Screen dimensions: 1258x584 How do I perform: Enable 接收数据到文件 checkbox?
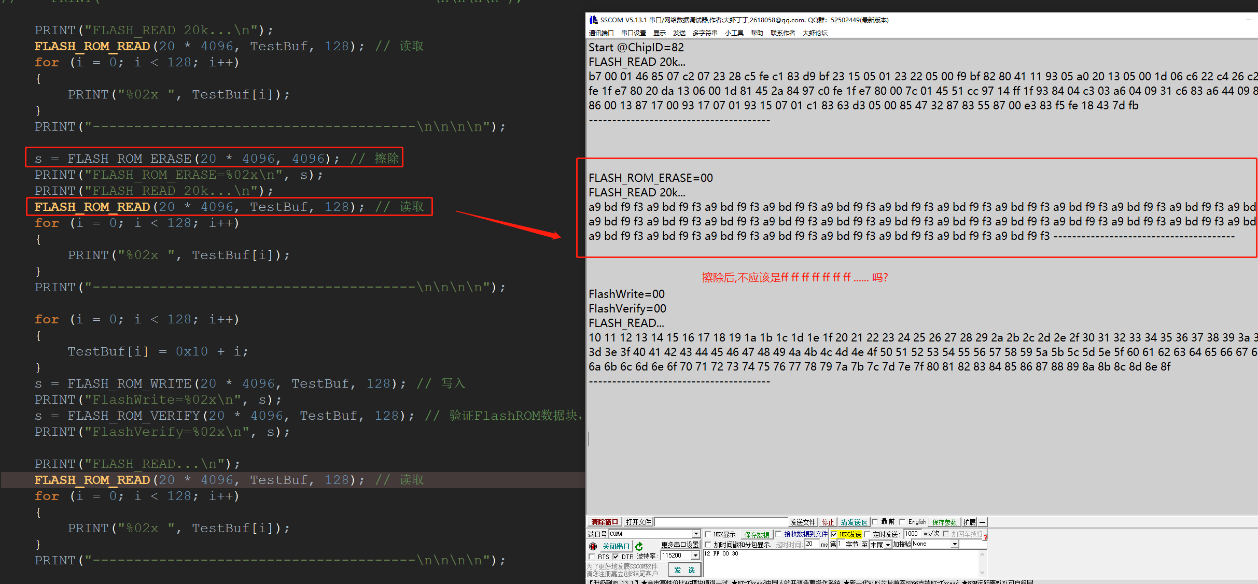click(778, 534)
